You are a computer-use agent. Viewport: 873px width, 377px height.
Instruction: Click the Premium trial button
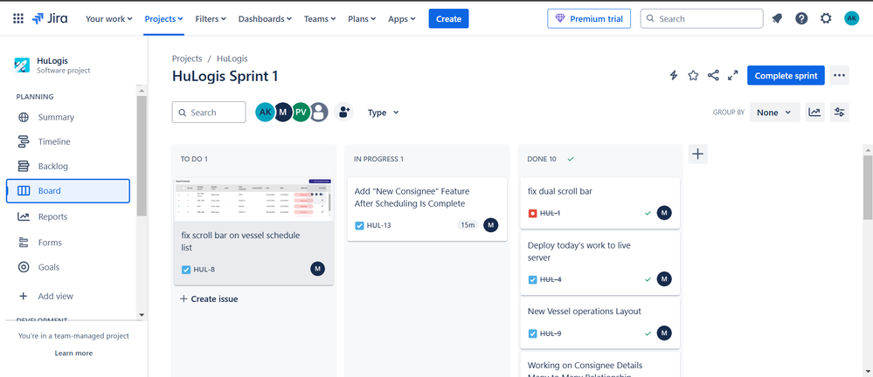point(589,18)
